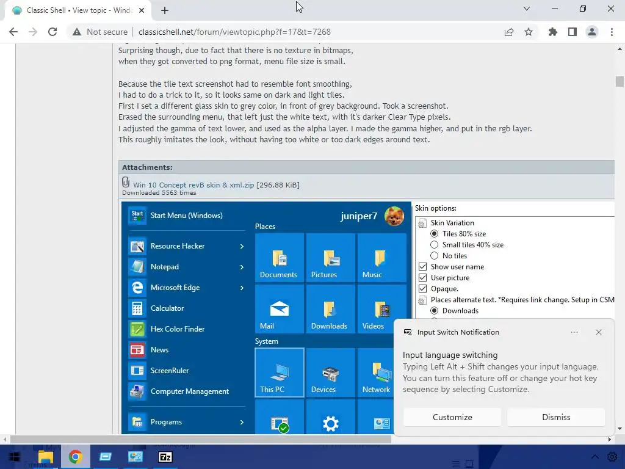Show hidden tray icons chevron
Screen dimensions: 625x469
pos(594,457)
